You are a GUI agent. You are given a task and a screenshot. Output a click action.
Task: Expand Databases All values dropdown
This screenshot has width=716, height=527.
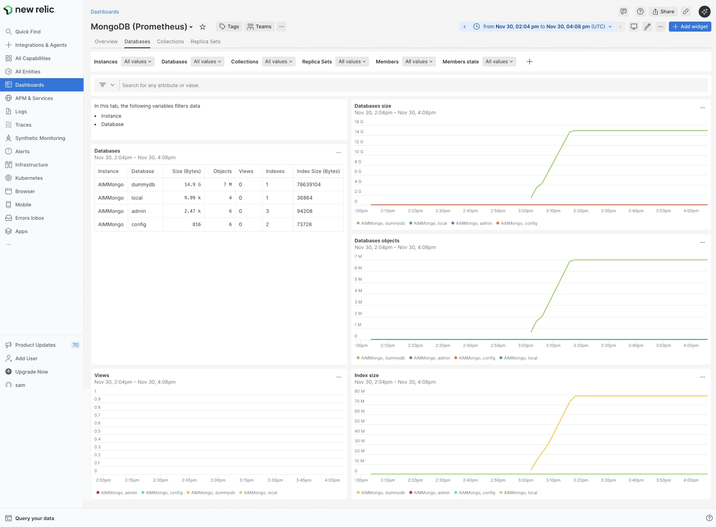click(x=207, y=62)
